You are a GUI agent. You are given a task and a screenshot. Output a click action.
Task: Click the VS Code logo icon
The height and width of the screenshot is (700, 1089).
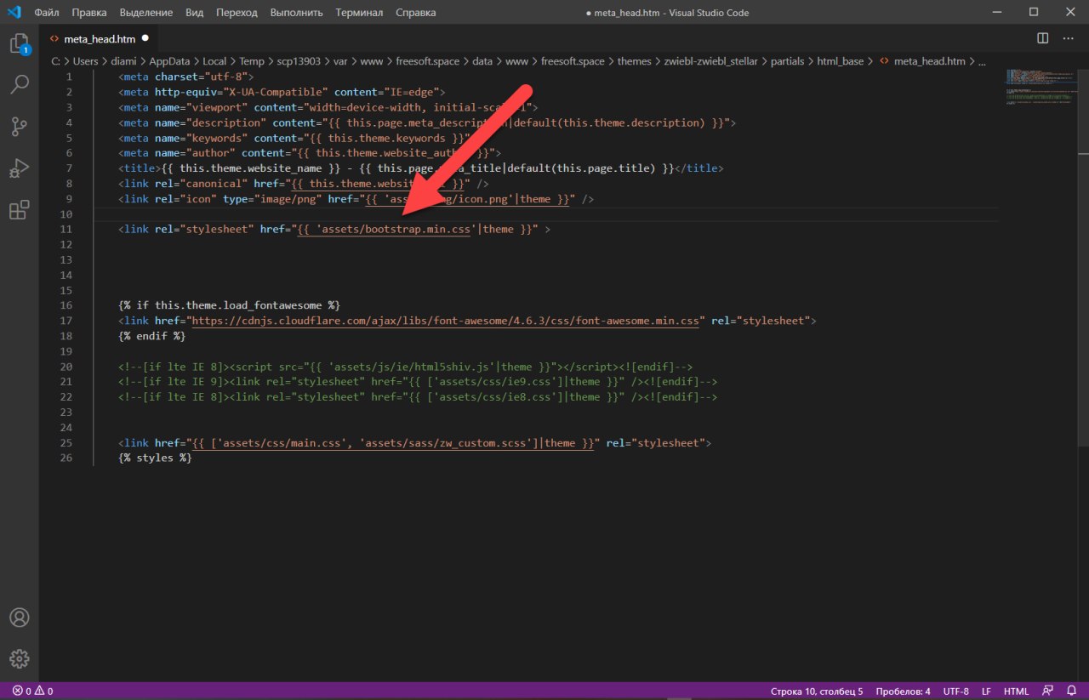tap(14, 13)
